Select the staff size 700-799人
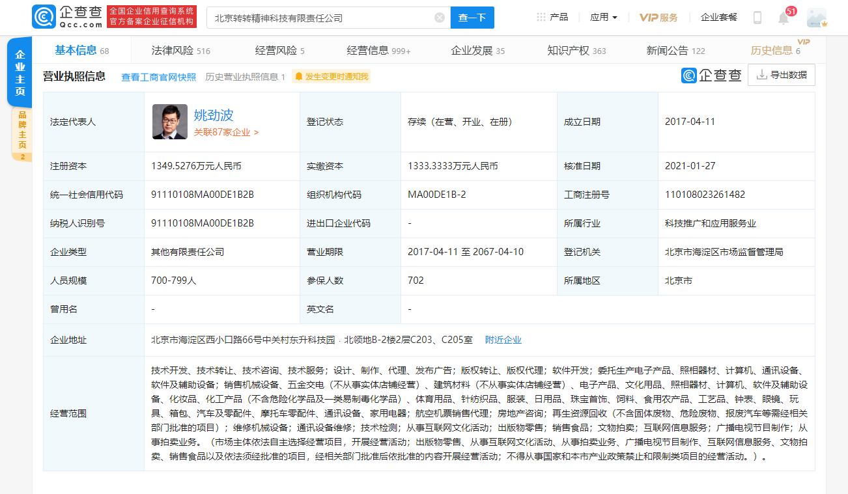 [173, 281]
